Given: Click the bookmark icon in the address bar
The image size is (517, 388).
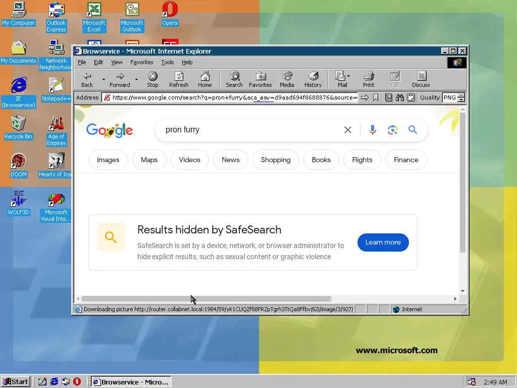Looking at the screenshot, I should [376, 98].
